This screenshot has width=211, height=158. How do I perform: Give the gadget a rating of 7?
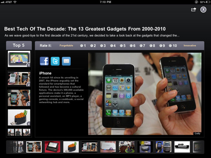(x=142, y=46)
